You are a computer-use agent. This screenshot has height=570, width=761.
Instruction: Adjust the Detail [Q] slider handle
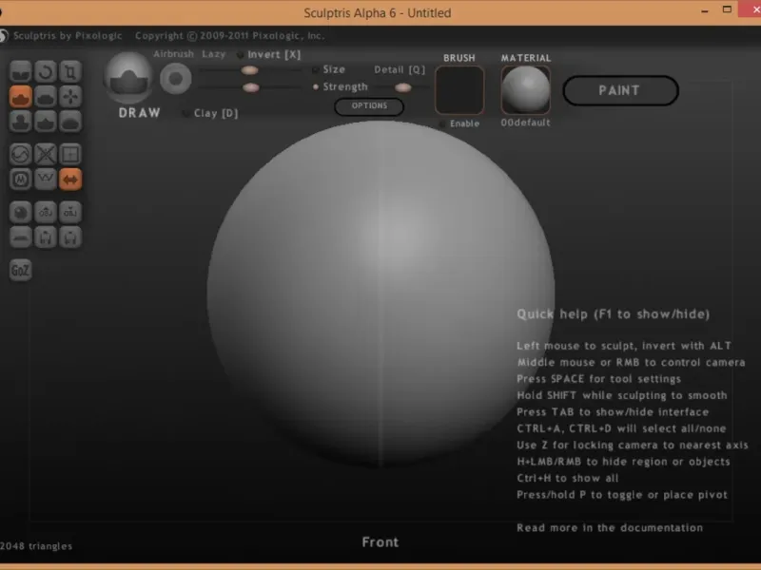[402, 87]
